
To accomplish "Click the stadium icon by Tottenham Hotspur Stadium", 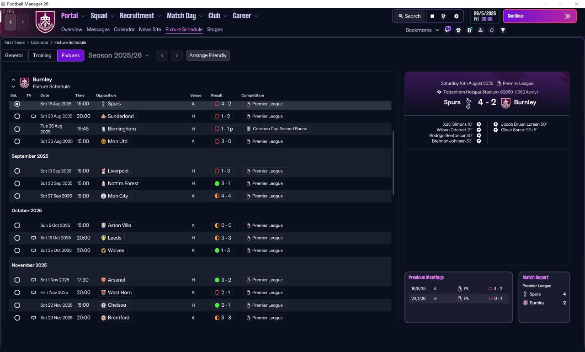I will 439,92.
